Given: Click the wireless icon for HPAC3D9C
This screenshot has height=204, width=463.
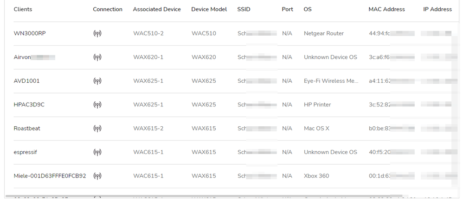Looking at the screenshot, I should pyautogui.click(x=97, y=105).
